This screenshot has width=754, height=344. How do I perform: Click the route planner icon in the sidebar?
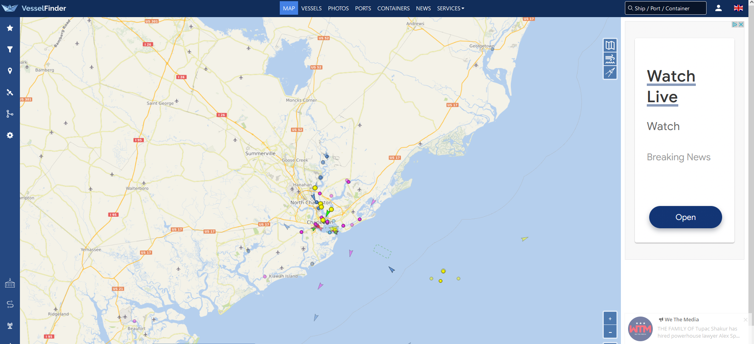[x=10, y=304]
